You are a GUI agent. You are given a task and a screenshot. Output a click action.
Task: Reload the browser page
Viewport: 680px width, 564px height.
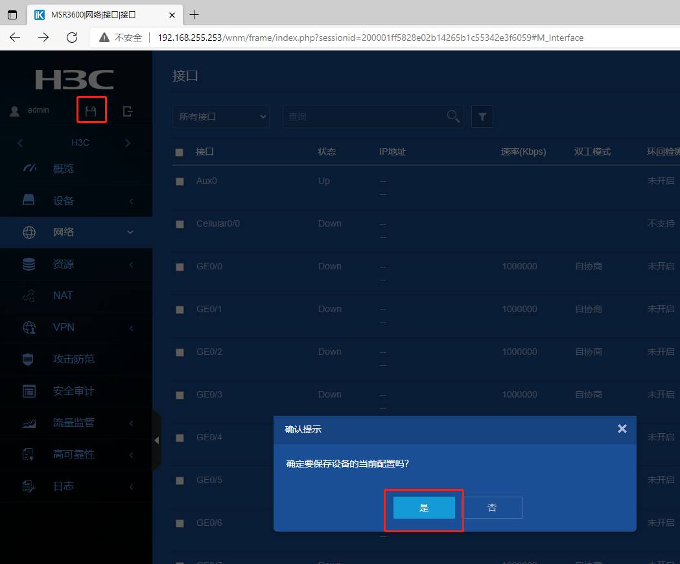[72, 38]
